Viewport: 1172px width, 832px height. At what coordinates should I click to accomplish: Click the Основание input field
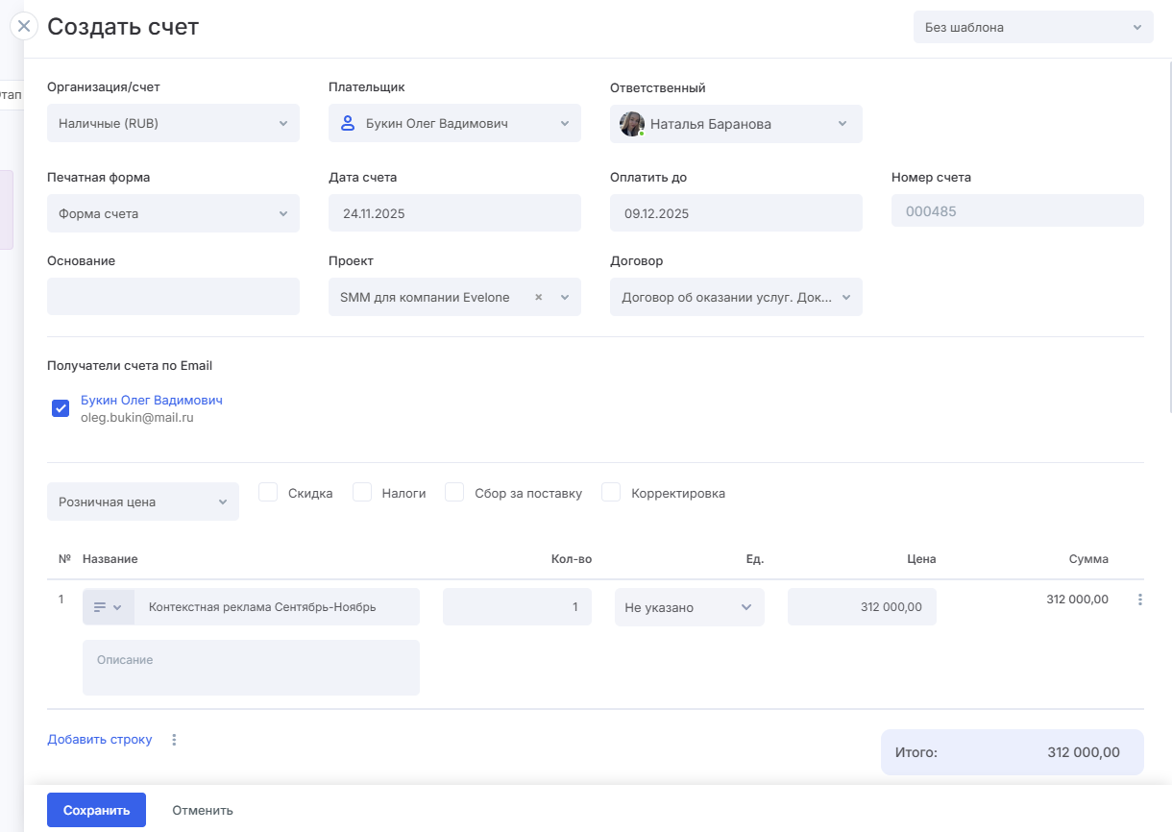[x=173, y=297]
